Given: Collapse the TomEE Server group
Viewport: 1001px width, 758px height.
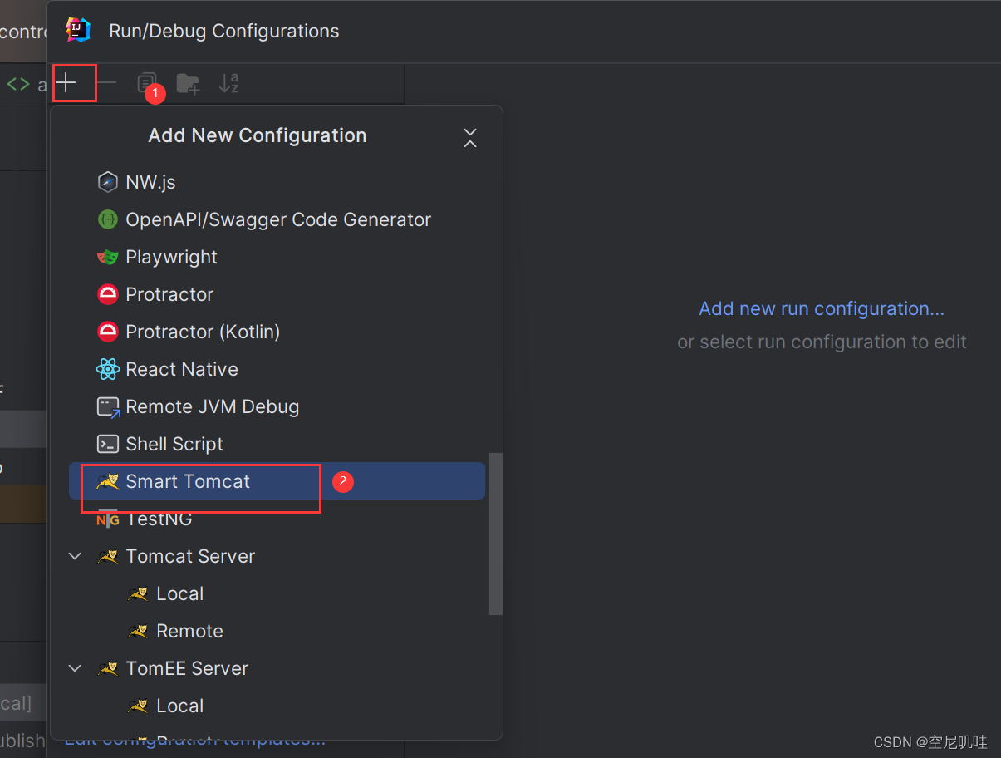Looking at the screenshot, I should [x=76, y=668].
